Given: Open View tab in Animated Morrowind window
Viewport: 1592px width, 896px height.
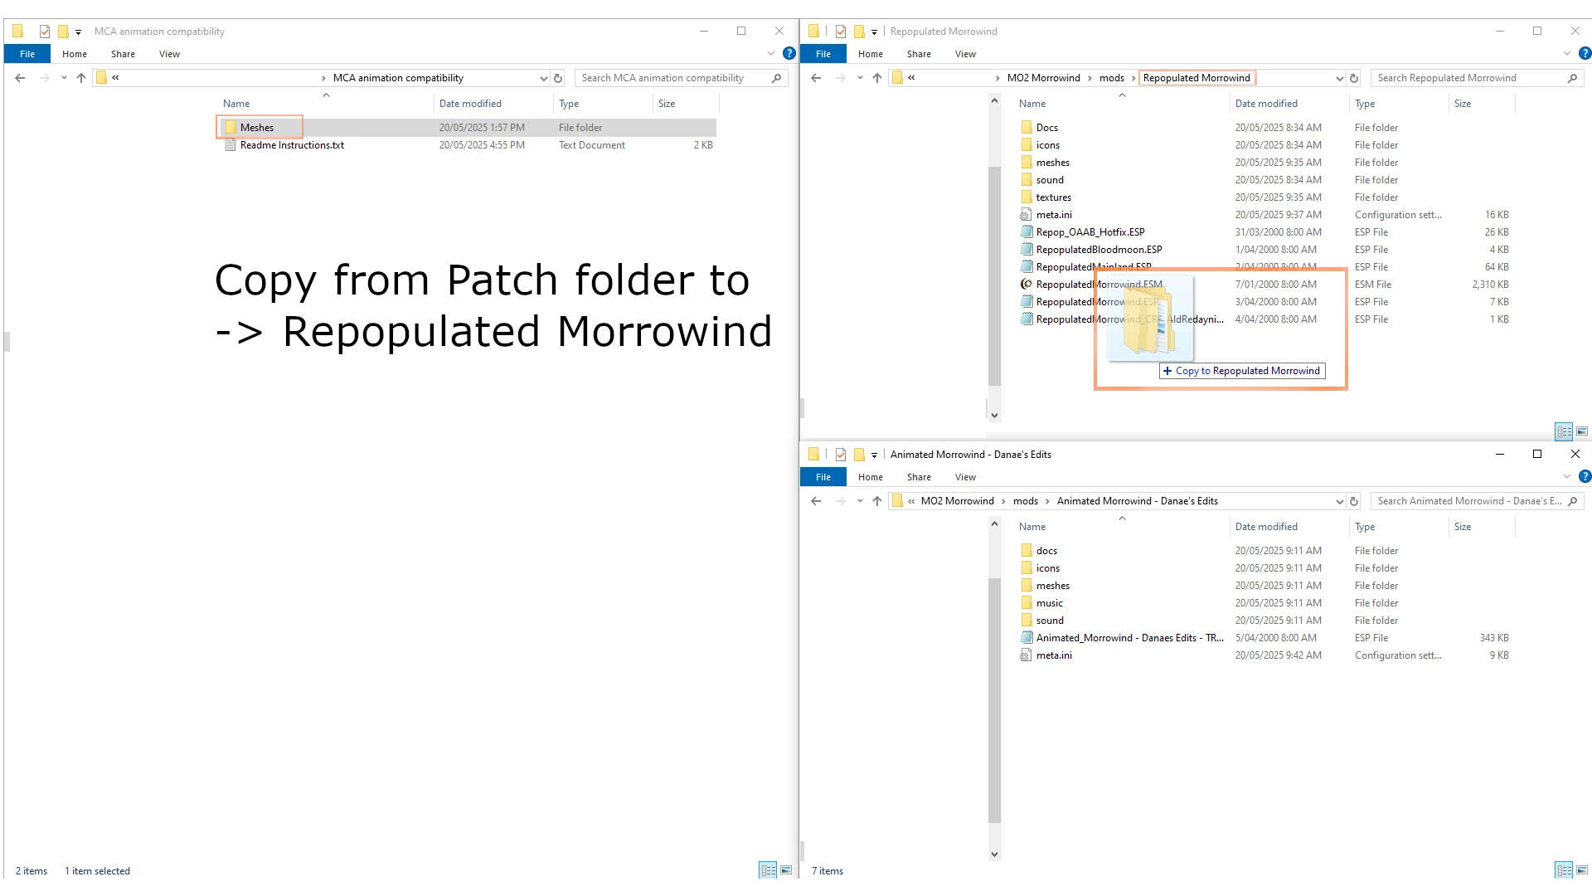Looking at the screenshot, I should (965, 477).
